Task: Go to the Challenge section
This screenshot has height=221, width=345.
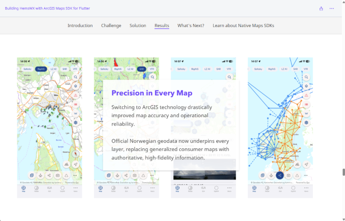Action: pyautogui.click(x=111, y=25)
